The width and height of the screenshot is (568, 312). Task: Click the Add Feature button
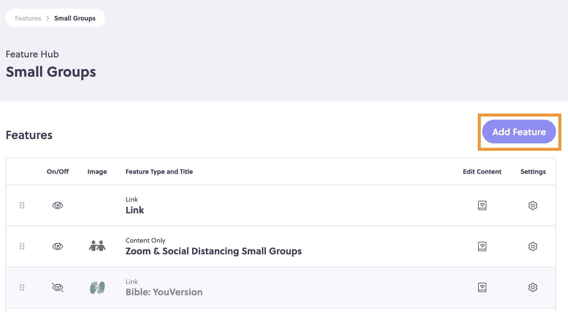(519, 132)
